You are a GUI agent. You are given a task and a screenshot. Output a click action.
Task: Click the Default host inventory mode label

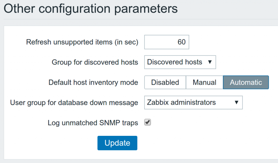pyautogui.click(x=93, y=83)
